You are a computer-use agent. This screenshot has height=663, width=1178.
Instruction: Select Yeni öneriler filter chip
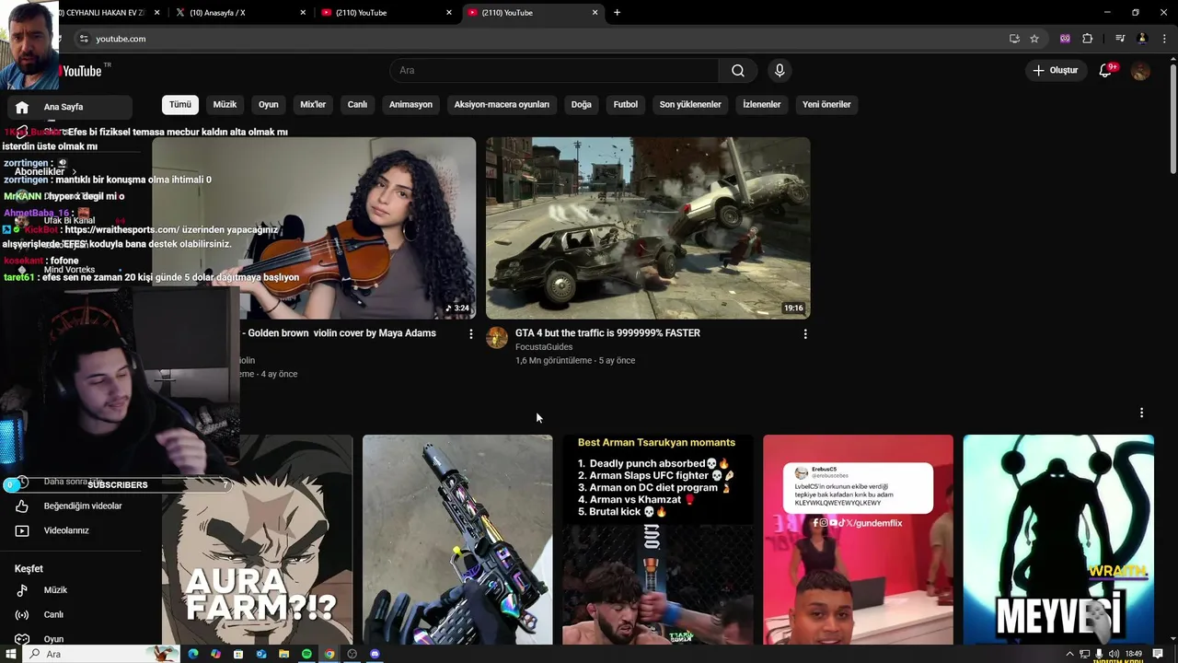tap(826, 105)
